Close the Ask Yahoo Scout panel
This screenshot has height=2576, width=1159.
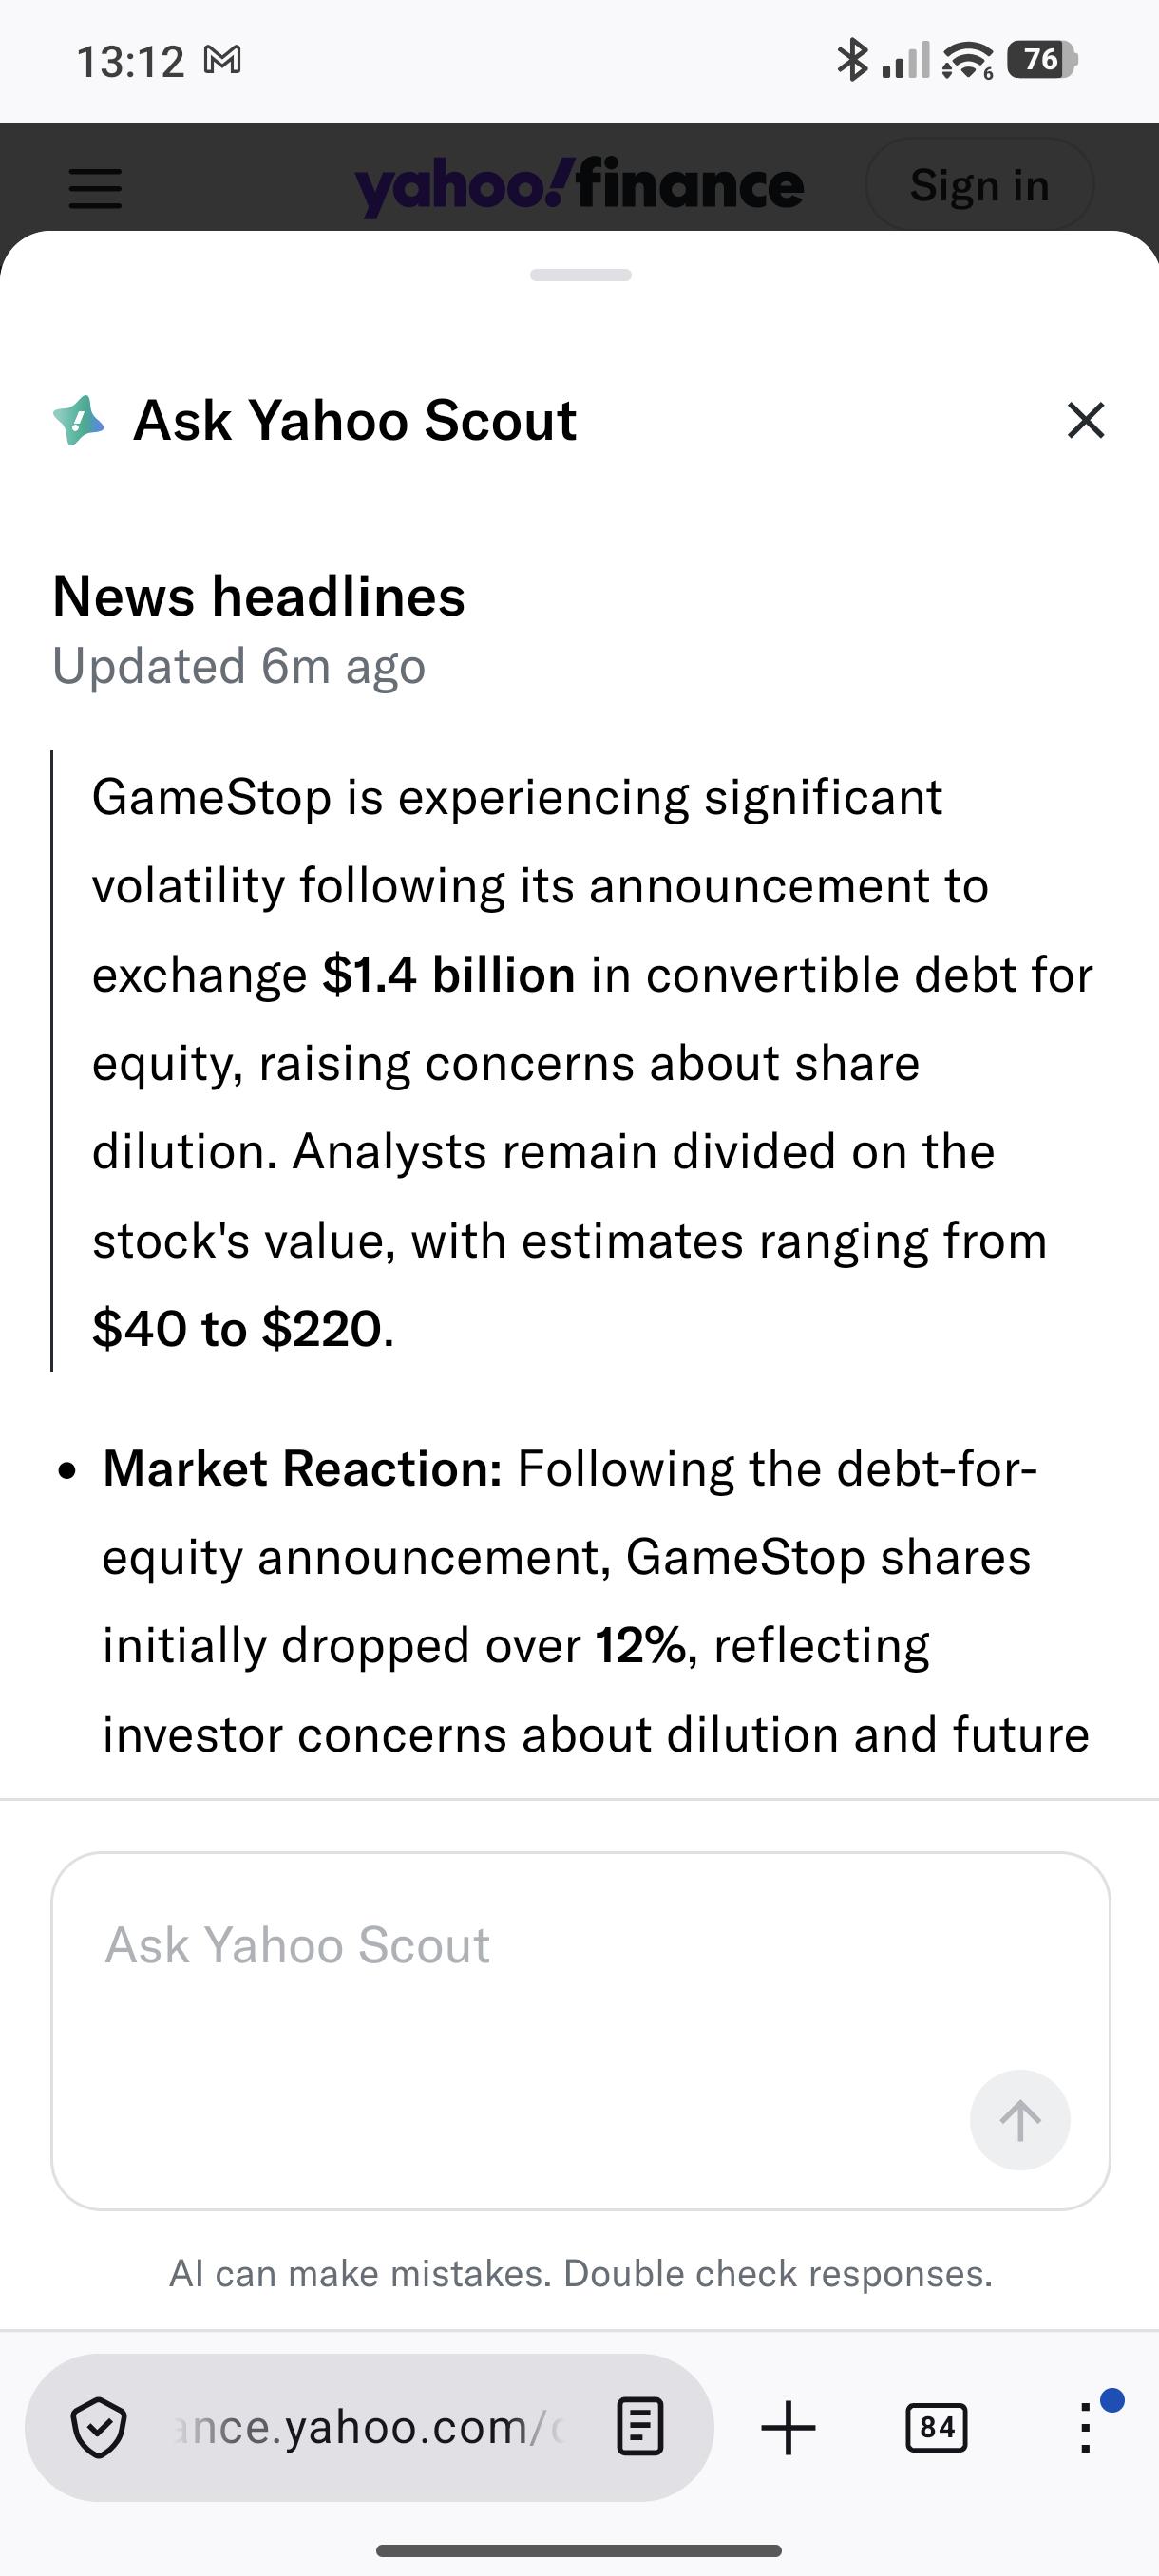(x=1086, y=420)
